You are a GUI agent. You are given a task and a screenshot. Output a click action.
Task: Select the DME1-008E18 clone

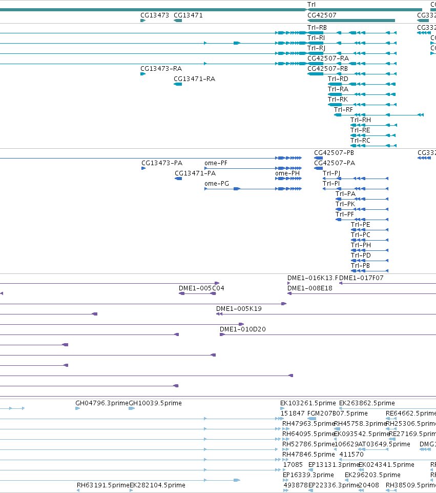point(362,293)
